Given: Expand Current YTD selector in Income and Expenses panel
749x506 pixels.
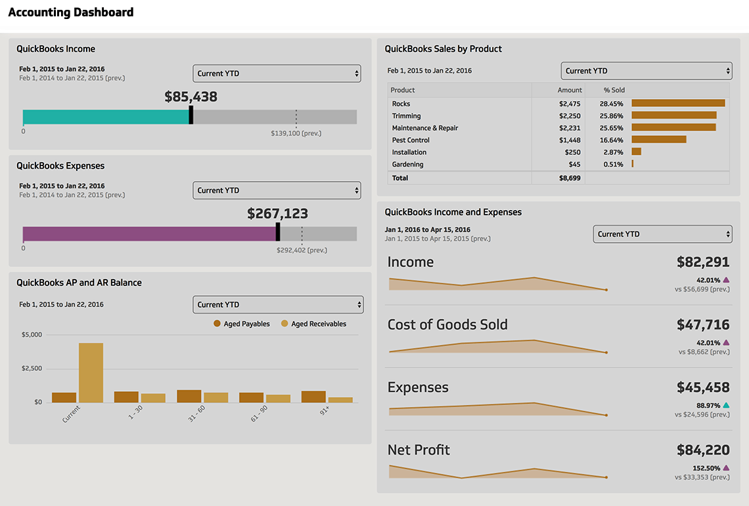Looking at the screenshot, I should (662, 234).
